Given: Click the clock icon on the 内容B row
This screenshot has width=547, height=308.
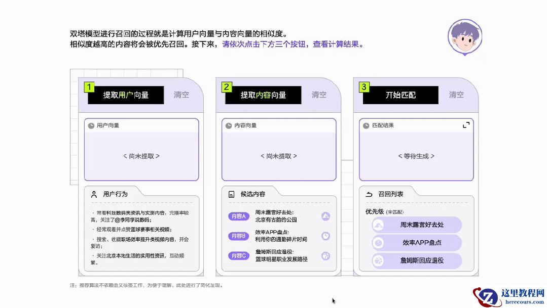Looking at the screenshot, I should pos(325,236).
